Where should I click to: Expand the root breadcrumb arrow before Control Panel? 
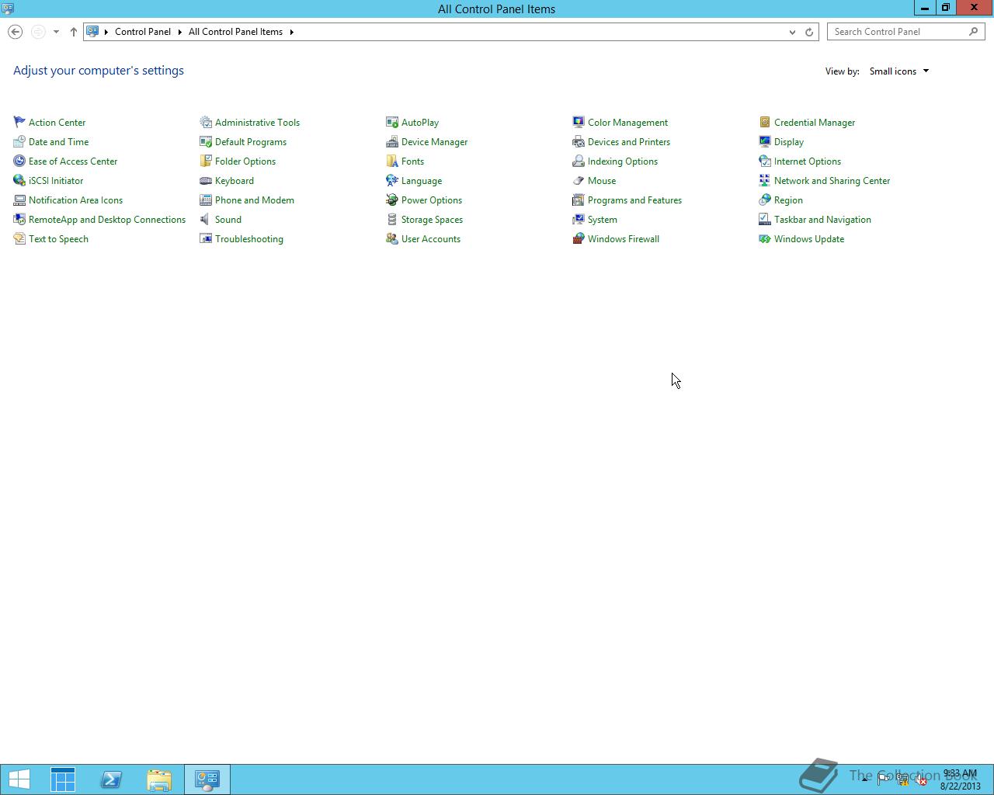pyautogui.click(x=106, y=32)
